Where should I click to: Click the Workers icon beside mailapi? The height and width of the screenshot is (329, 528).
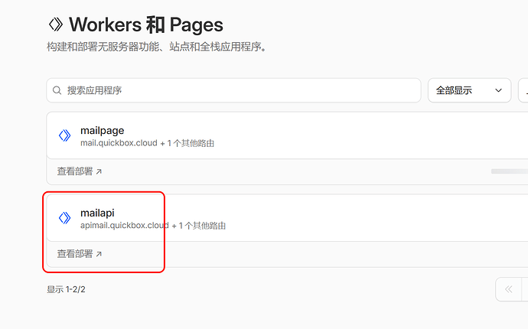click(x=64, y=218)
